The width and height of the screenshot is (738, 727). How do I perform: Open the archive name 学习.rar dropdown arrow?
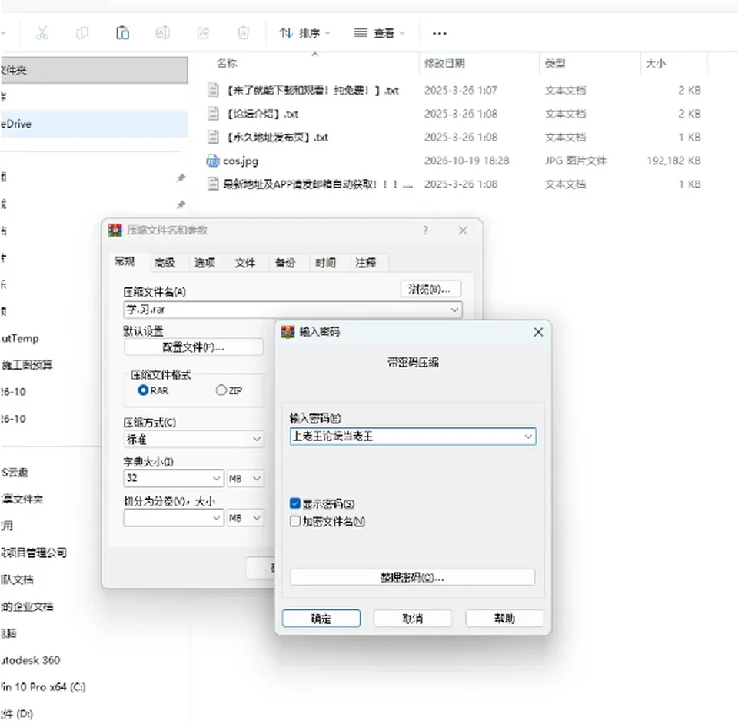(x=454, y=310)
